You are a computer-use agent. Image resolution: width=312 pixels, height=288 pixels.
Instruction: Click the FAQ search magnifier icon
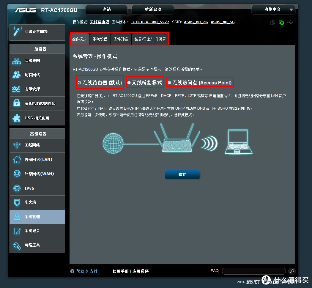point(292,271)
